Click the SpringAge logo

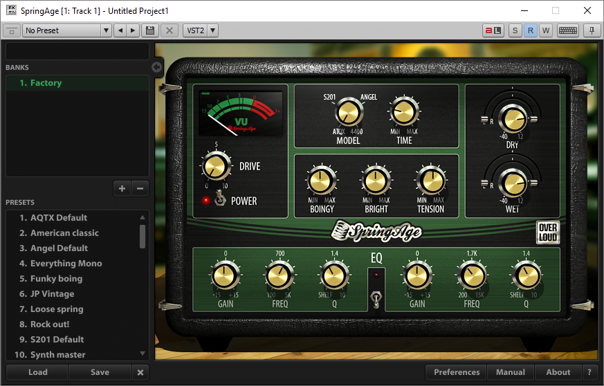pos(377,231)
